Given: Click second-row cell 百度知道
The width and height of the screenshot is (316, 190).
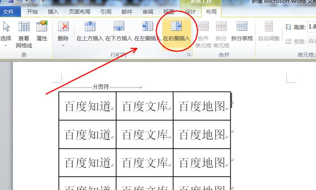Looking at the screenshot, I should (87, 134).
